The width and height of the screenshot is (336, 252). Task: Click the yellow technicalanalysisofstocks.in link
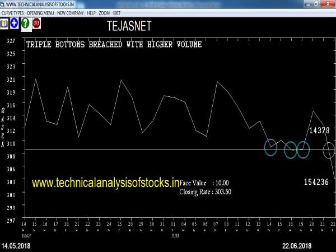105,183
